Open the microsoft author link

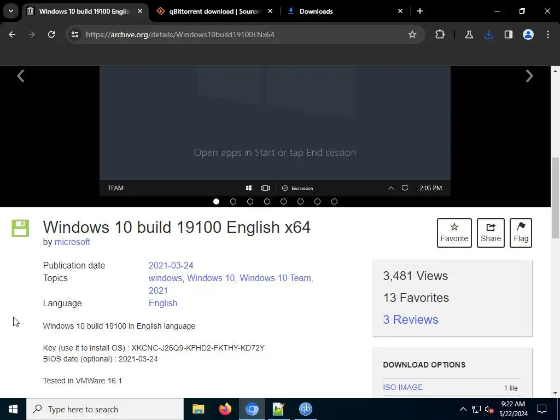[72, 242]
